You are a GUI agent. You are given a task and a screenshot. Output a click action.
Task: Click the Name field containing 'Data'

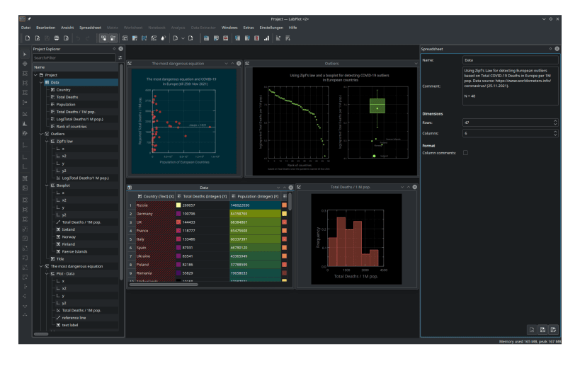(x=510, y=60)
